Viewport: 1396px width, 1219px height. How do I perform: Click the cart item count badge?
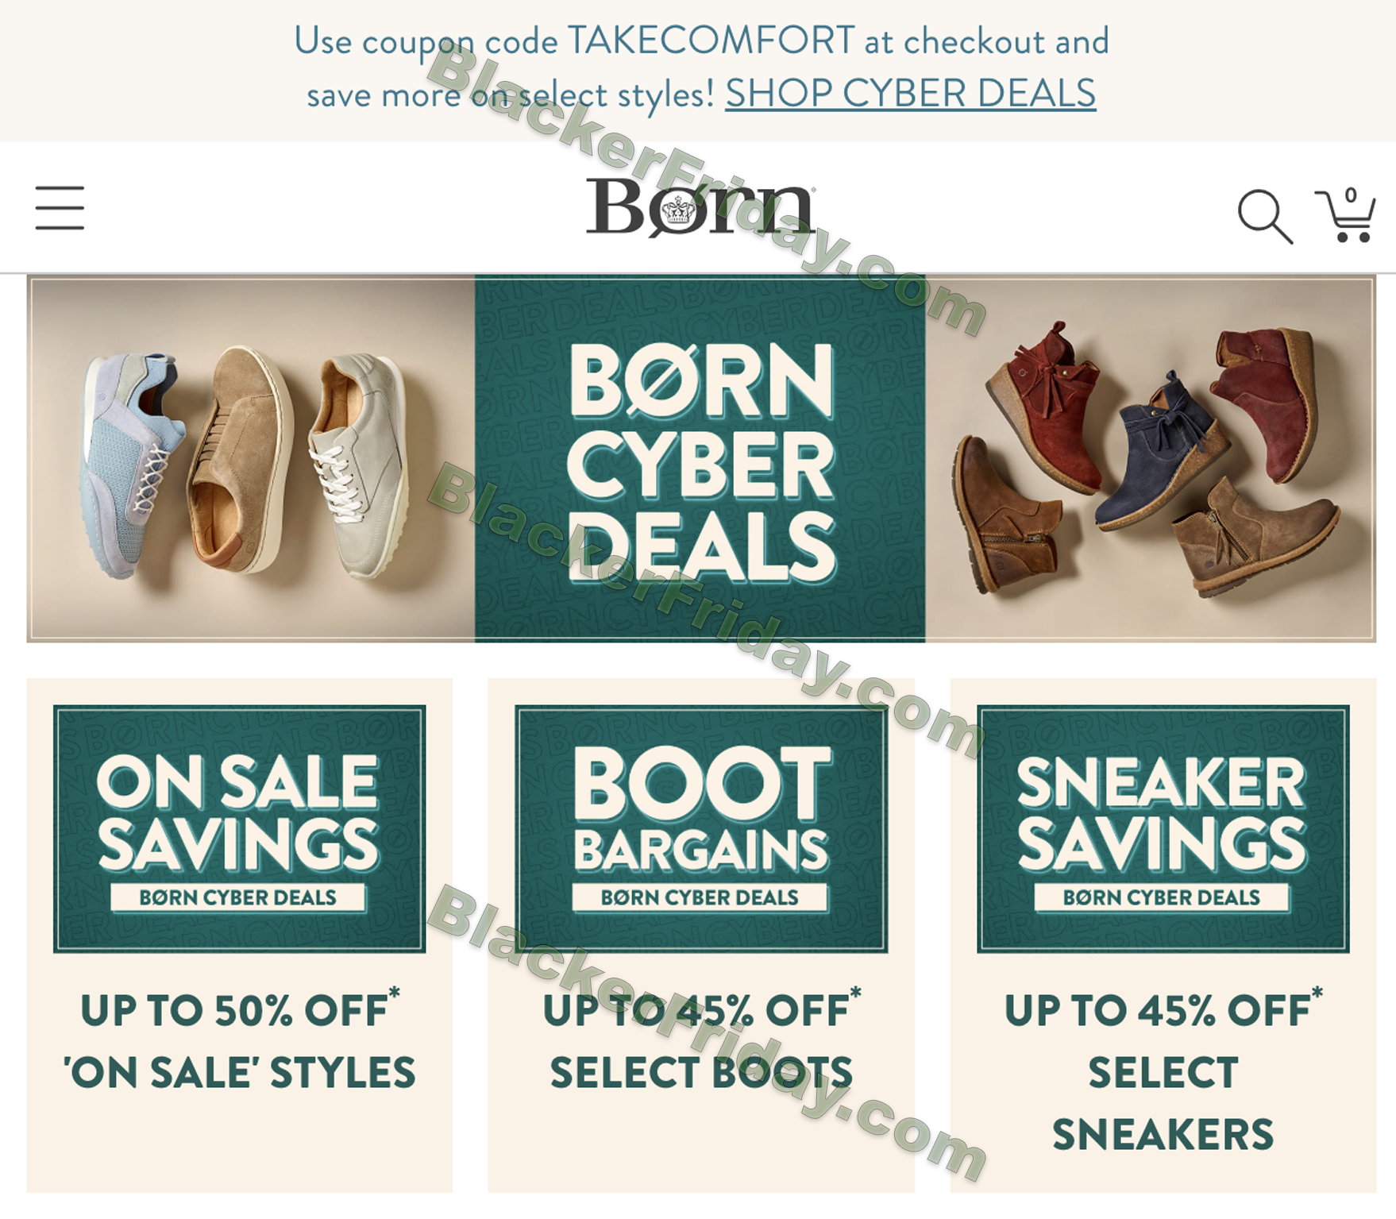coord(1351,195)
